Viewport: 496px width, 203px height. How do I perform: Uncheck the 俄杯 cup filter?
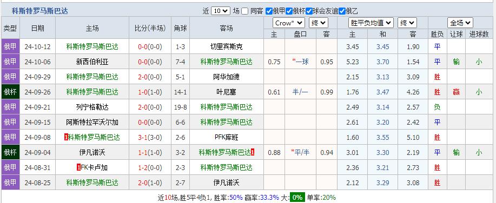coord(289,11)
